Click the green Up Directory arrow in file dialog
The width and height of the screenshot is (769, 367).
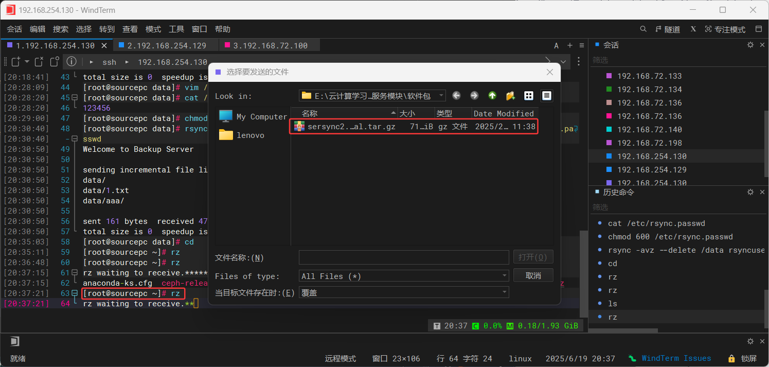tap(492, 95)
